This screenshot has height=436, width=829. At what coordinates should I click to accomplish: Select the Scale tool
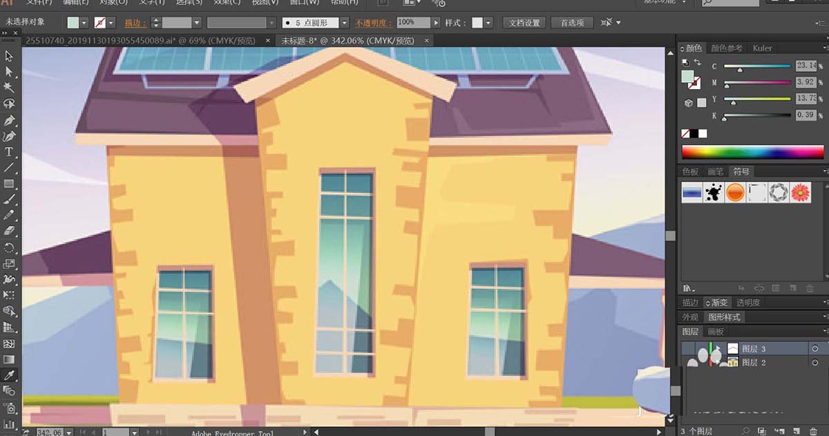pos(9,263)
